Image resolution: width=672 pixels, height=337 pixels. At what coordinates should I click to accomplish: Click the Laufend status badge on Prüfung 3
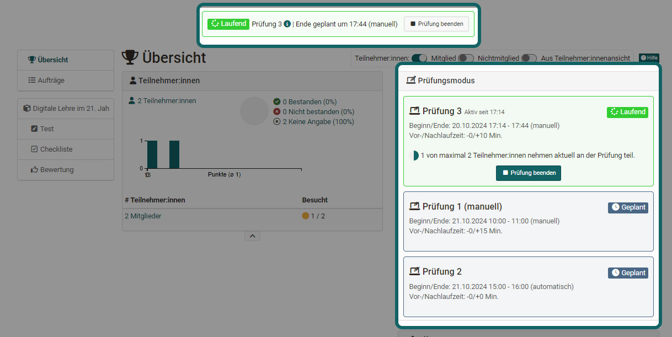click(627, 112)
